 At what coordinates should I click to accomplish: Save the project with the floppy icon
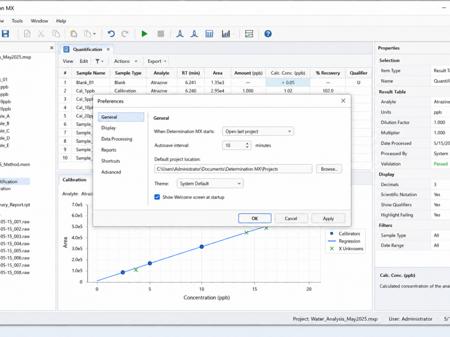pyautogui.click(x=6, y=34)
